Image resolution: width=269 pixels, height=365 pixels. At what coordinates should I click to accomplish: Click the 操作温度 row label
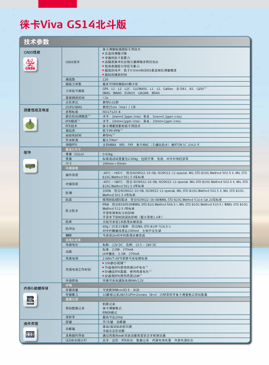tap(72, 175)
